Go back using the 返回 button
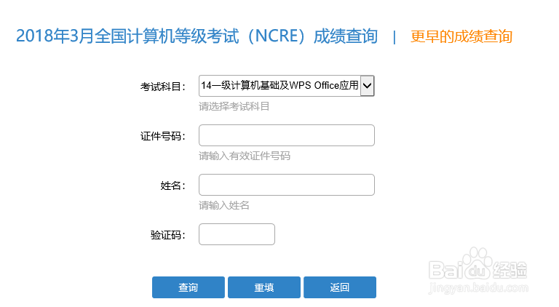The height and width of the screenshot is (307, 559). [x=340, y=287]
